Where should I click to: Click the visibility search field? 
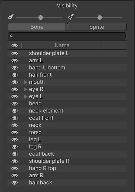(x=67, y=36)
